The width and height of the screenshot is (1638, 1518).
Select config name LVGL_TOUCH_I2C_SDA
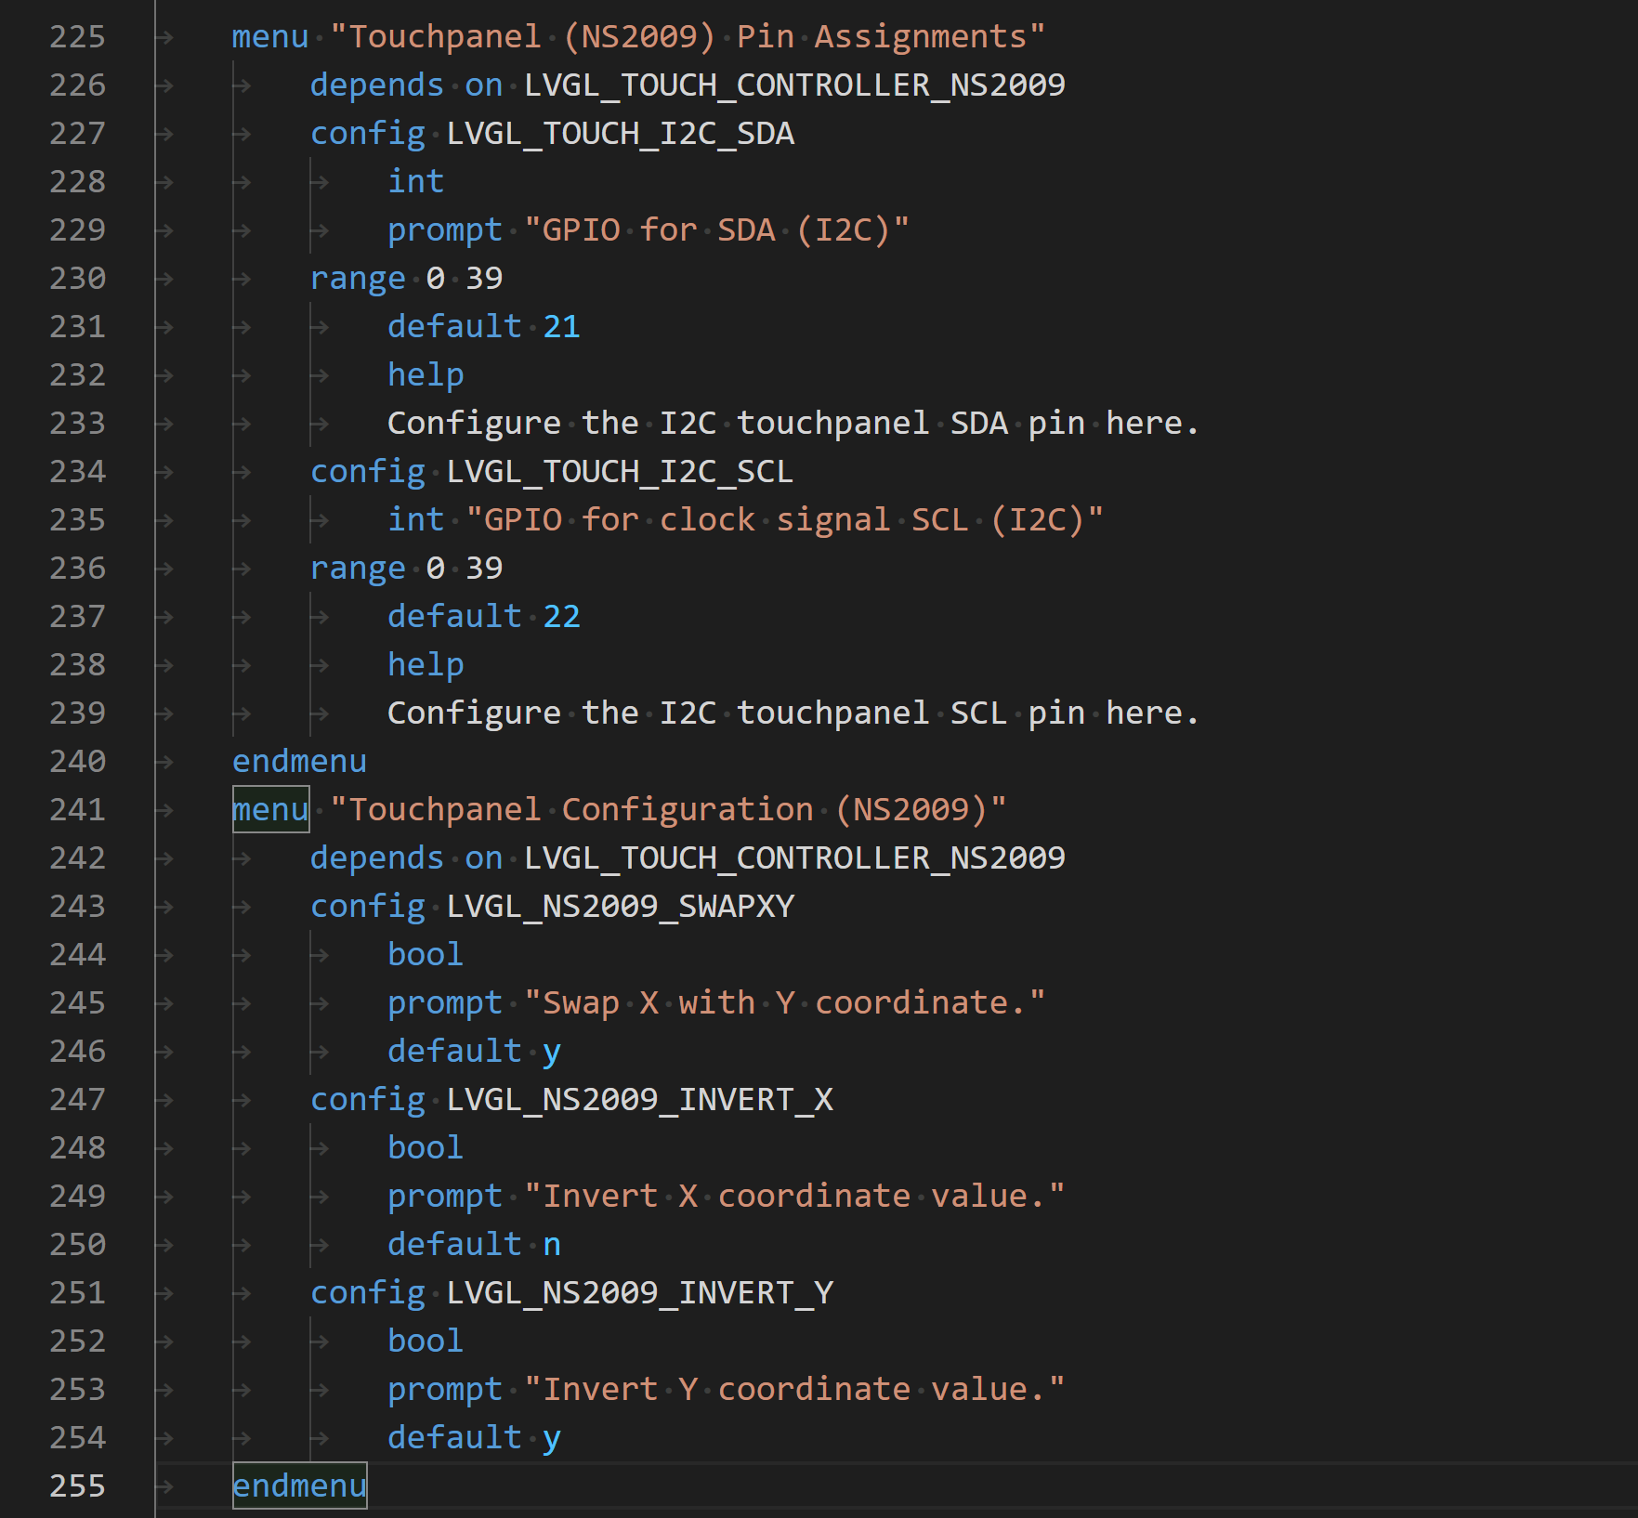point(619,133)
